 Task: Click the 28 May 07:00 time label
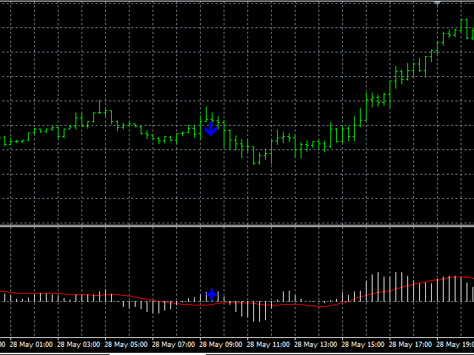173,345
